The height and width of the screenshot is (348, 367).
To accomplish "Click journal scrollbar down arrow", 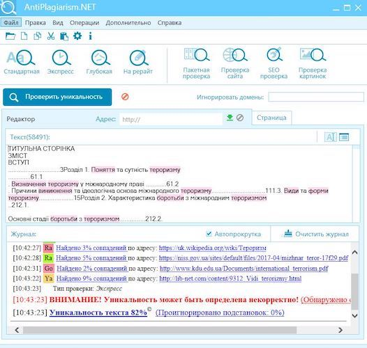I will click(x=355, y=315).
